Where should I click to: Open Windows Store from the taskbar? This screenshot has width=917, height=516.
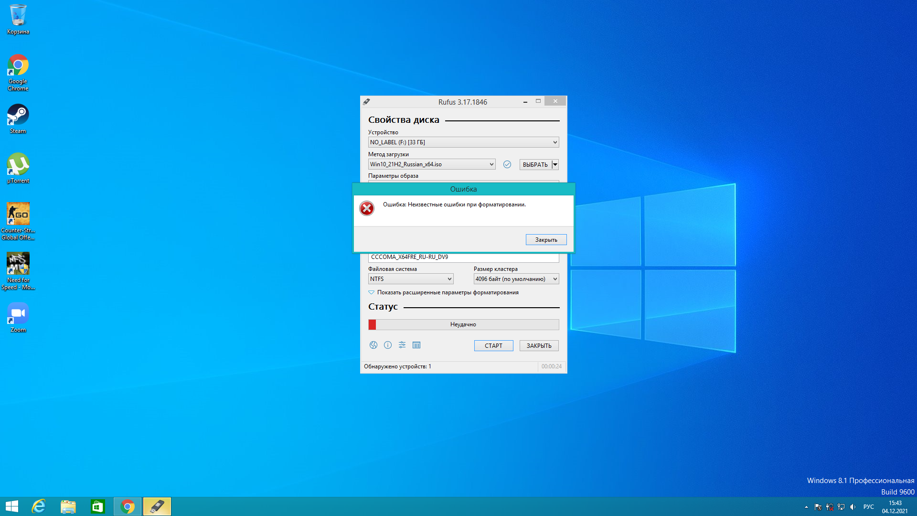98,506
